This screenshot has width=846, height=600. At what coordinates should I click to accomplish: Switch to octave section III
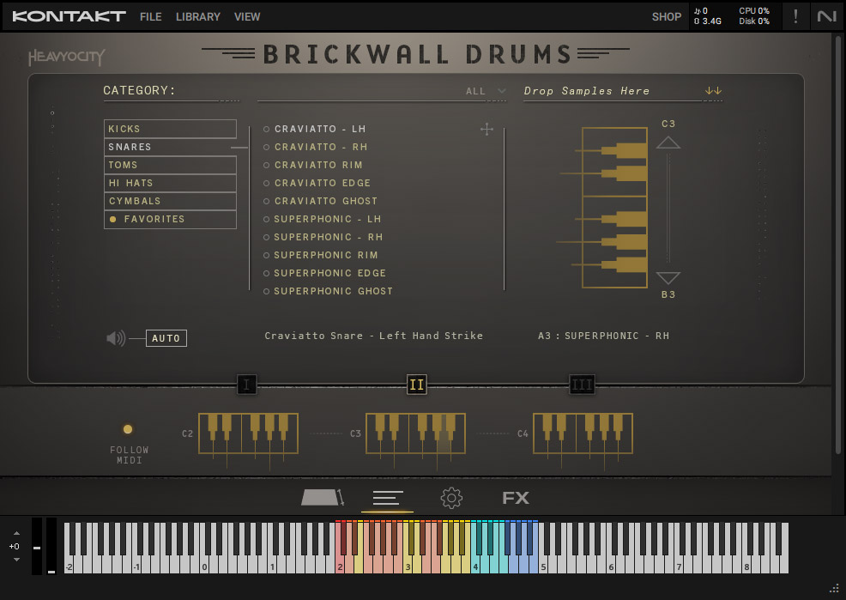click(x=582, y=385)
